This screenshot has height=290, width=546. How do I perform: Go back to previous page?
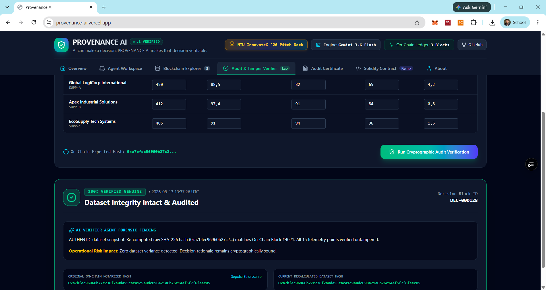[8, 22]
